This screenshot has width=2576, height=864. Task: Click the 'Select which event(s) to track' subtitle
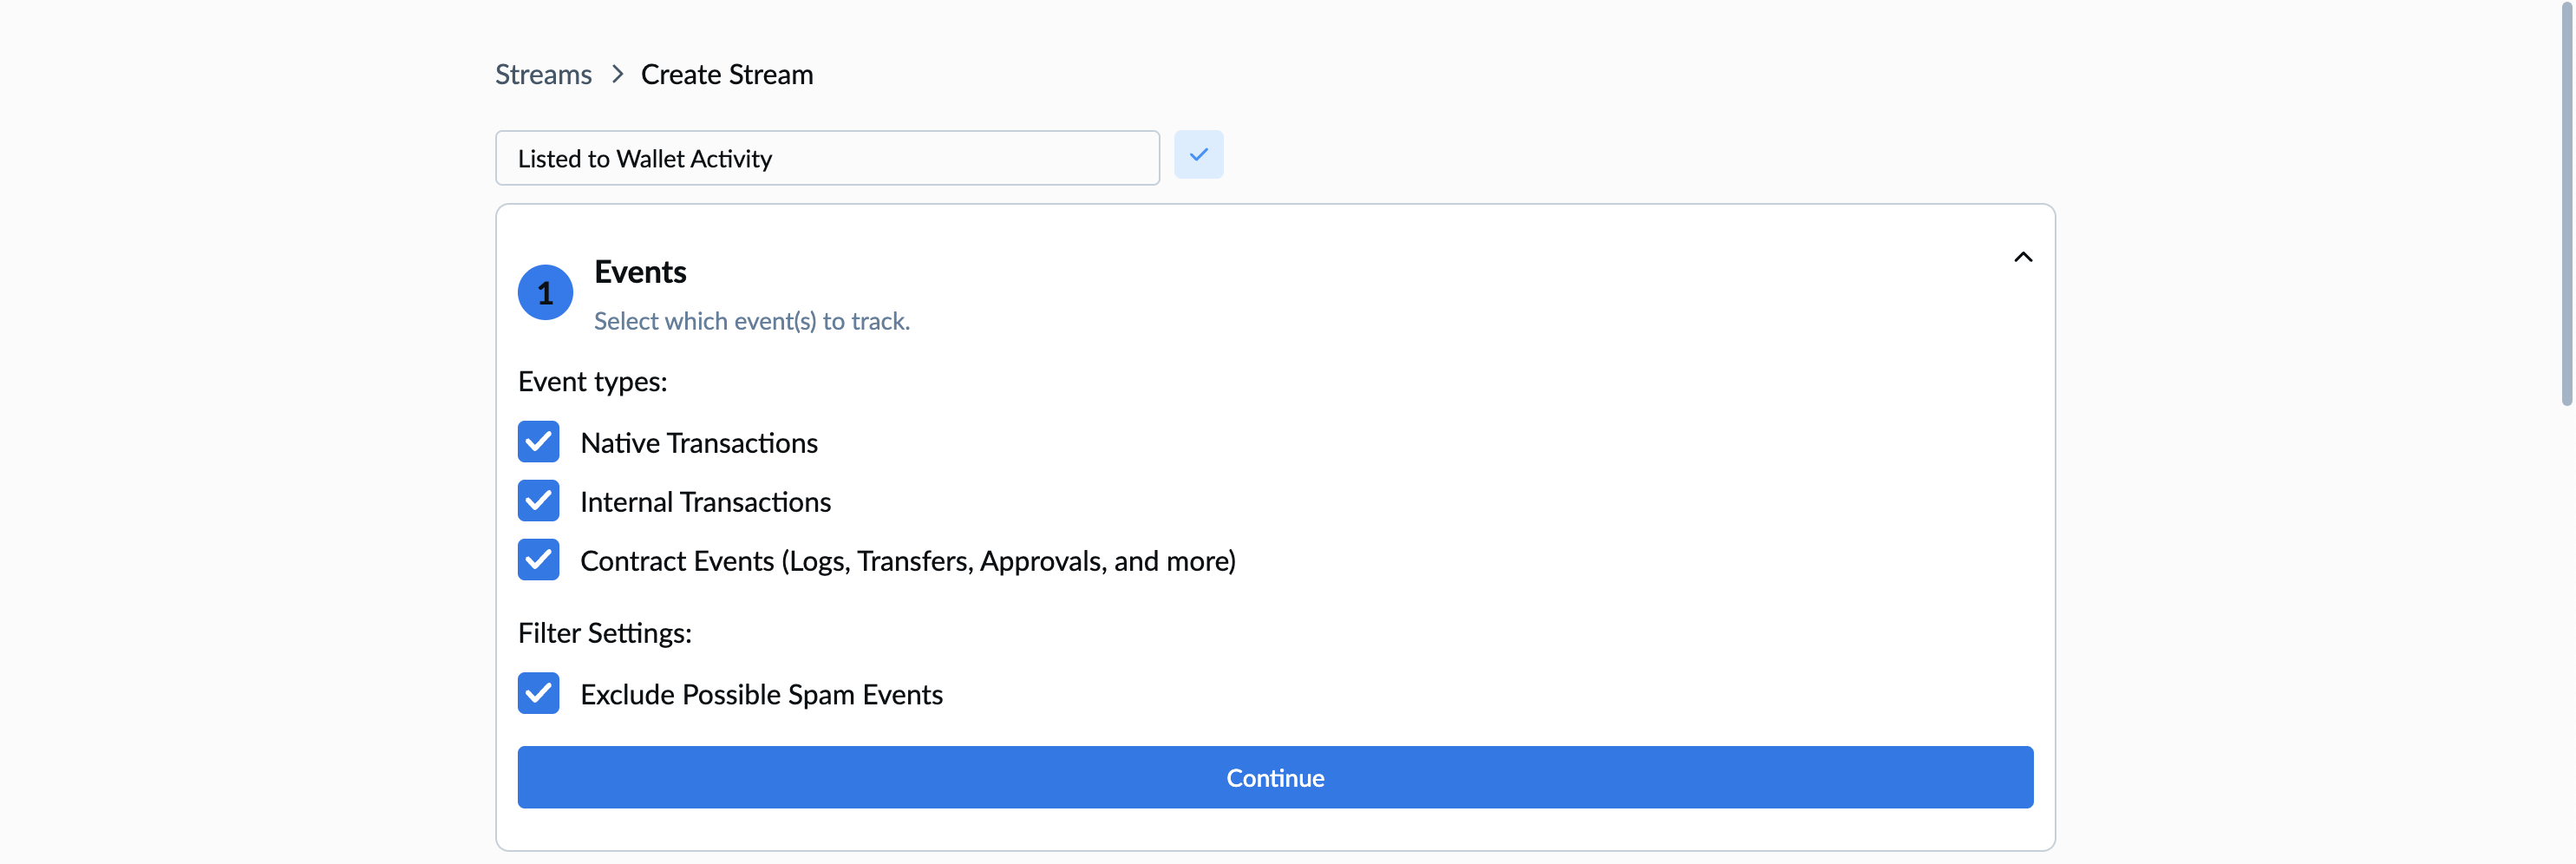click(751, 321)
